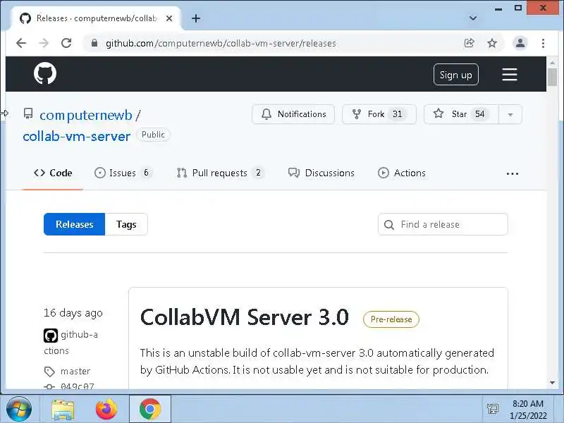Fork the repository button
This screenshot has height=423, width=564.
(379, 114)
